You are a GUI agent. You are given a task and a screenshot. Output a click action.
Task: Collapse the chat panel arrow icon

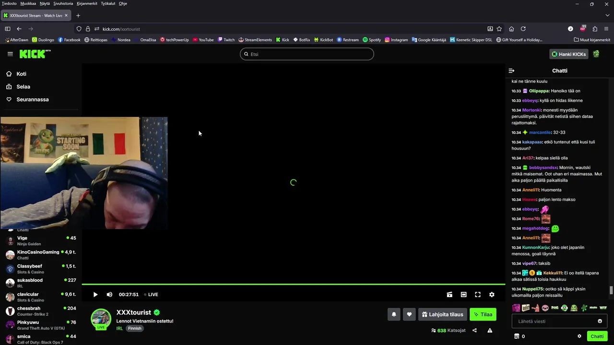pyautogui.click(x=511, y=70)
